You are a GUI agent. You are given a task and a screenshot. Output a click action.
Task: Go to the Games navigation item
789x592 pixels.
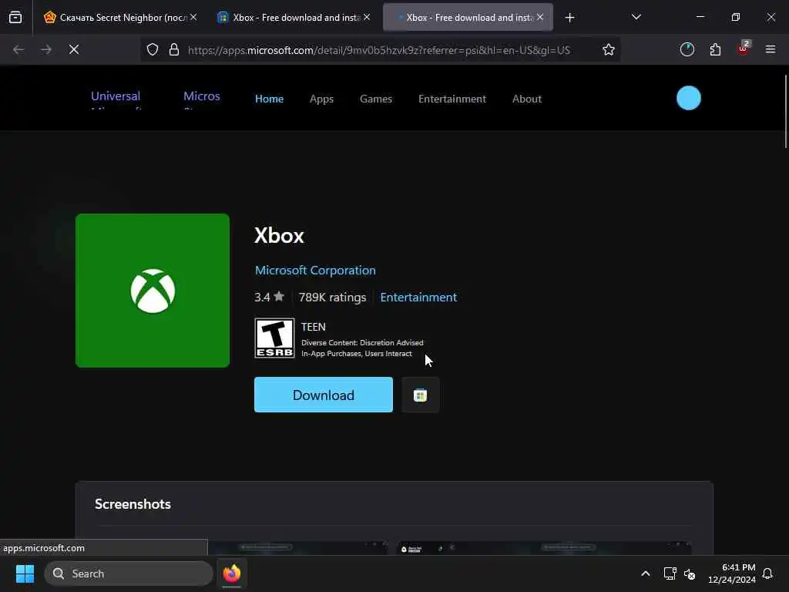[376, 99]
